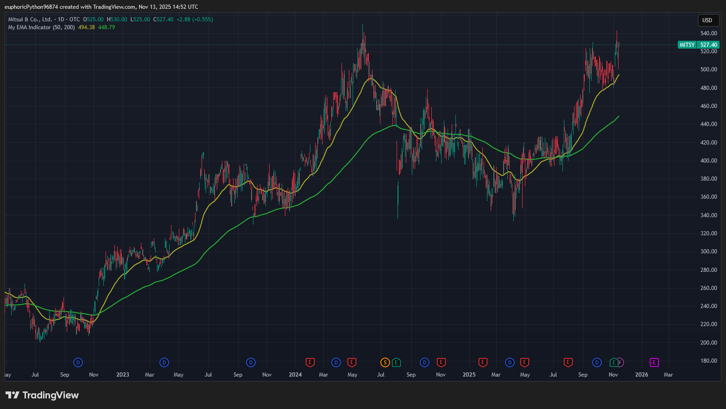This screenshot has height=409, width=726.
Task: Click the 2023 year label on time axis
Action: [x=123, y=375]
